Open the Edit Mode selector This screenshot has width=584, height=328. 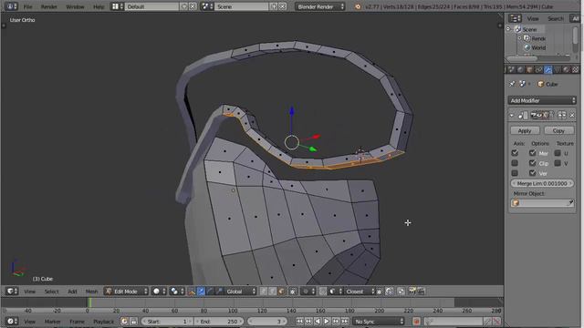tap(126, 292)
